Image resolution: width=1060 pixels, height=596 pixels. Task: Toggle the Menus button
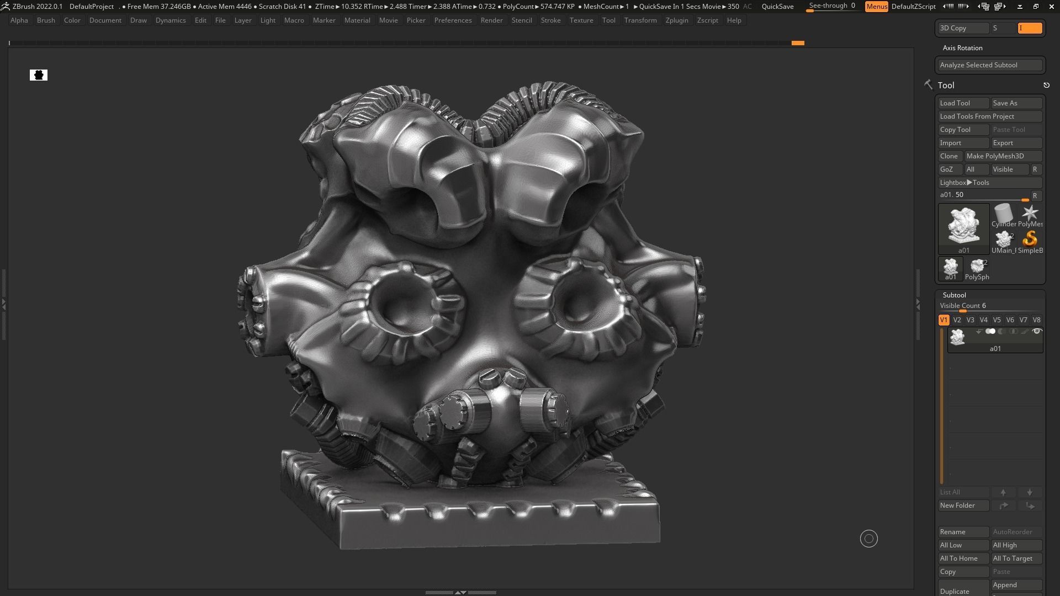[876, 7]
